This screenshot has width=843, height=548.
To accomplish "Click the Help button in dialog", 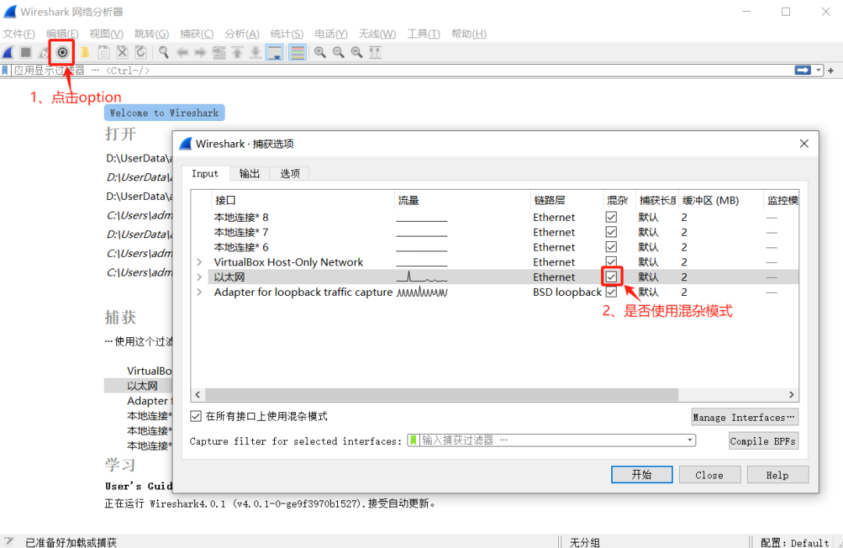I will click(x=777, y=475).
